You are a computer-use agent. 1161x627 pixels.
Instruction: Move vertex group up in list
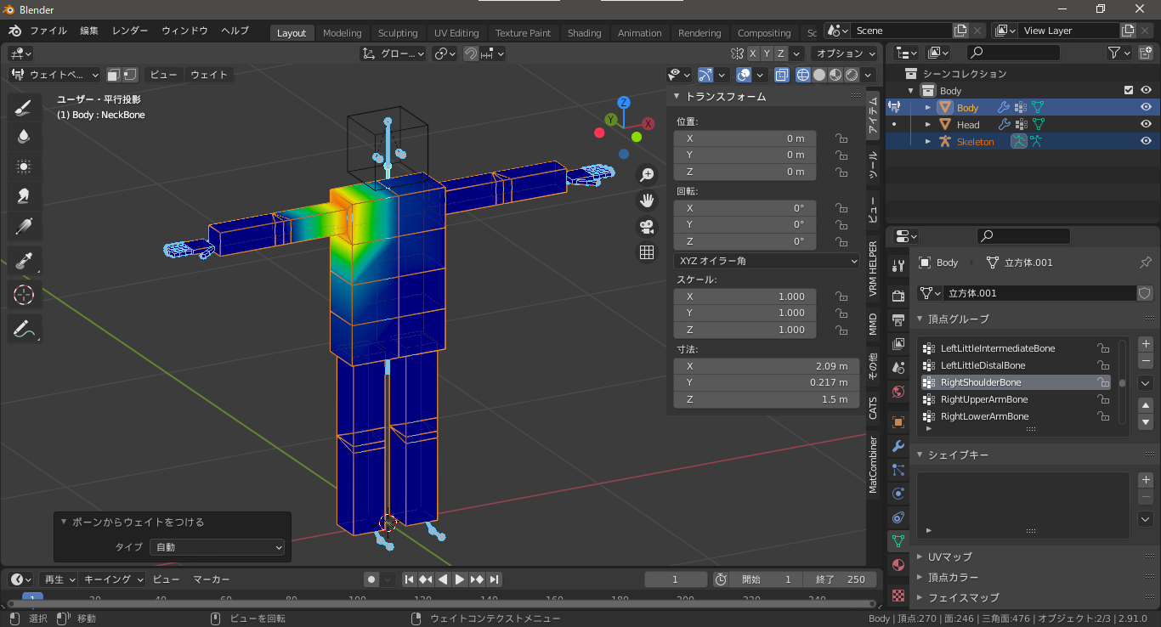pyautogui.click(x=1146, y=404)
